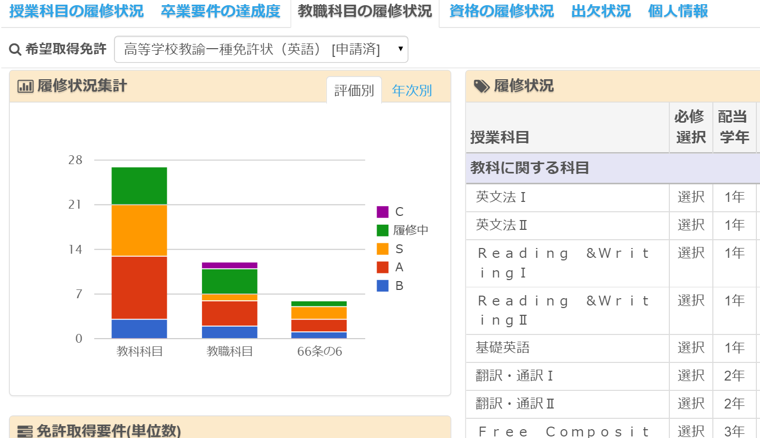Click the blue segment of 教科科目 bar
This screenshot has width=760, height=438.
click(139, 329)
